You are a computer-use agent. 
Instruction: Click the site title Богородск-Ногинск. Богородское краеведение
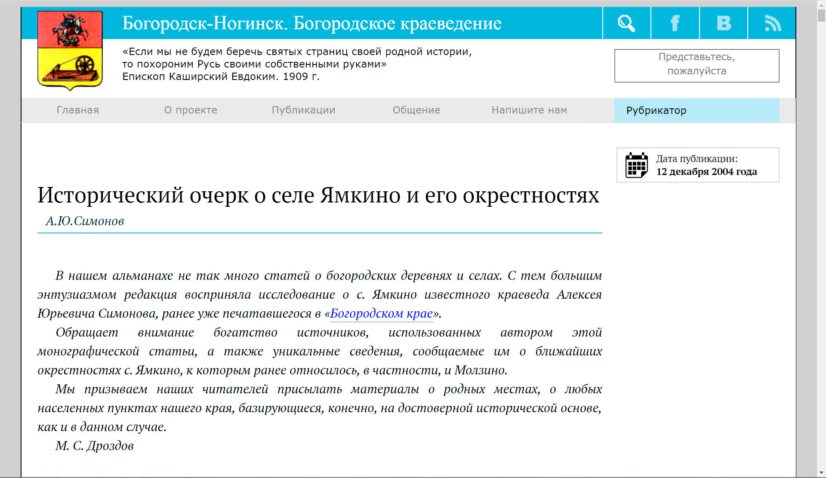pos(312,23)
